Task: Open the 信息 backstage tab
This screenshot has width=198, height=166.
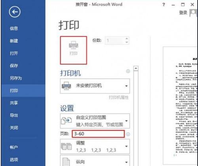Action: (14, 28)
